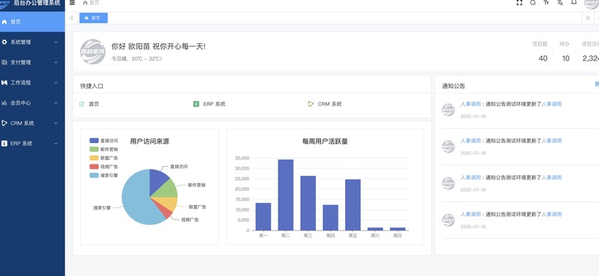599x276 pixels.
Task: Expand the ERP 系统 sidebar chevron
Action: click(55, 143)
